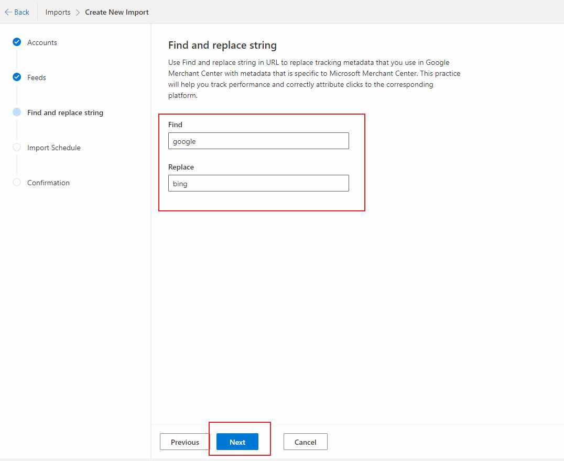
Task: Click the Replace field label
Action: pyautogui.click(x=181, y=167)
